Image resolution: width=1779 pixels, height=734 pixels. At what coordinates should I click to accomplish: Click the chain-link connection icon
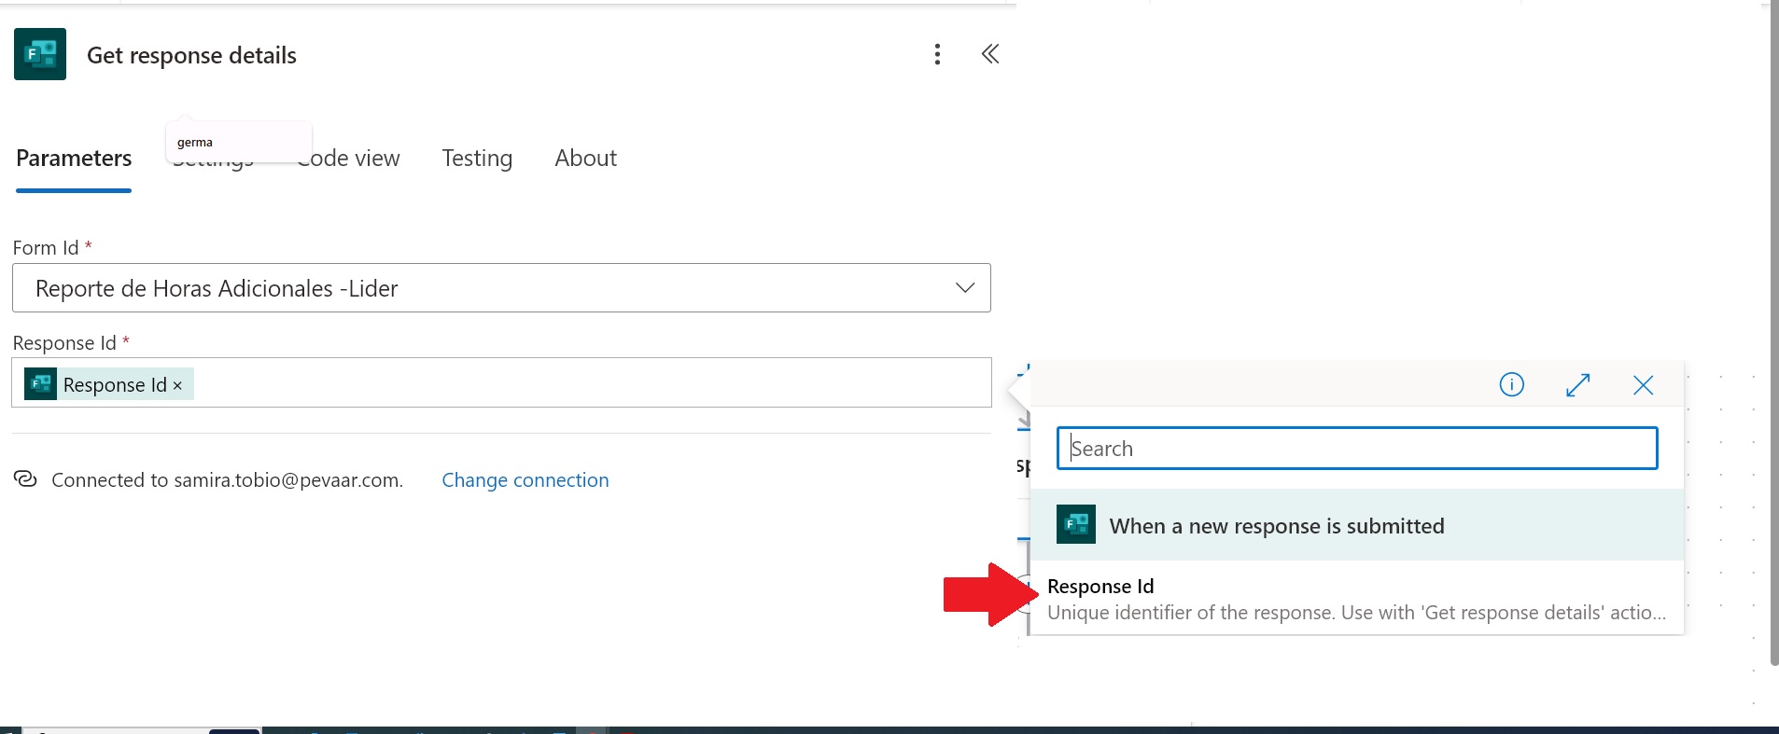click(x=25, y=479)
